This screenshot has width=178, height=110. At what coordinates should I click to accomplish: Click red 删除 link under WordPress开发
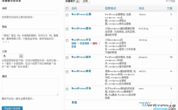click(95, 43)
